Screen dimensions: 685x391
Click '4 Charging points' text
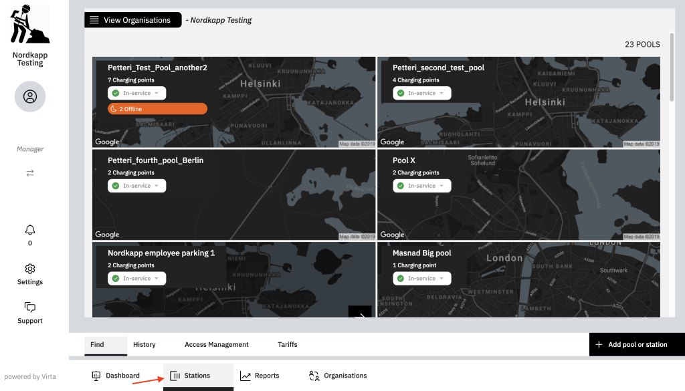(x=416, y=80)
